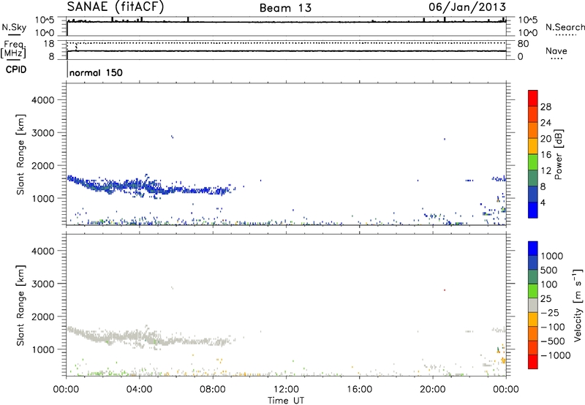Click the isolated red velocity point near 2800 km
The image size is (585, 405).
tap(445, 289)
